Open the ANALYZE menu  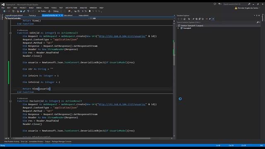(x=83, y=8)
